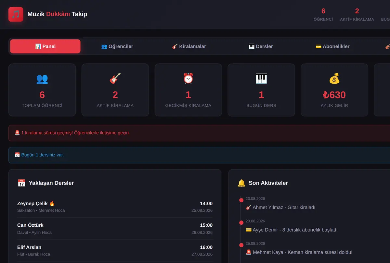Select the Elif Arslan lesson row
390x263 pixels.
point(115,250)
